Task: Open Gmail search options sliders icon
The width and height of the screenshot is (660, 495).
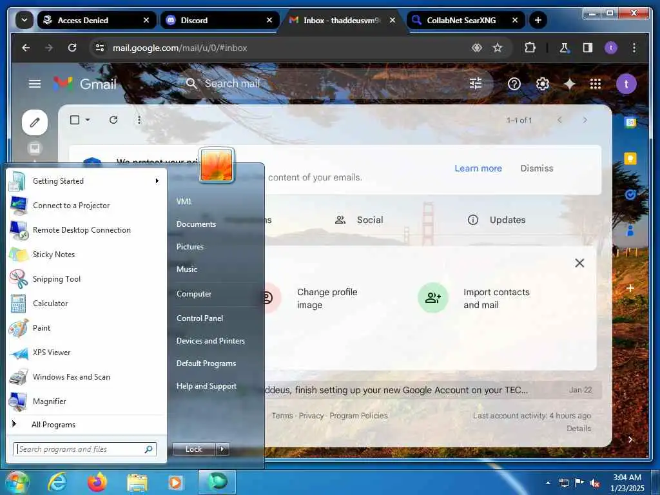Action: (475, 84)
